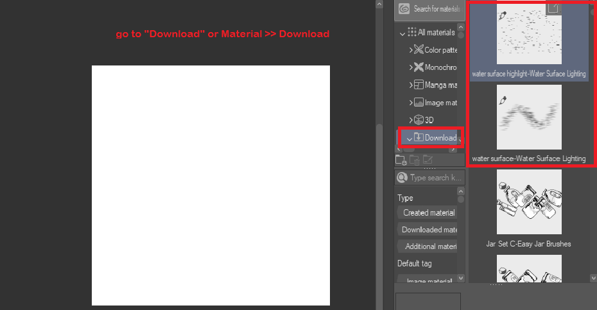Select the All materials dotted grid icon
This screenshot has width=597, height=310.
411,32
